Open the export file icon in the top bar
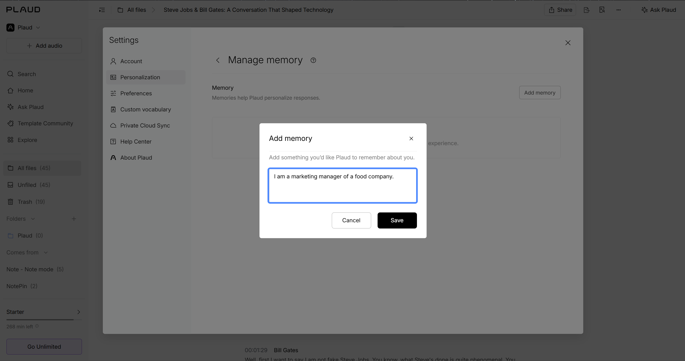Image resolution: width=685 pixels, height=361 pixels. tap(586, 10)
